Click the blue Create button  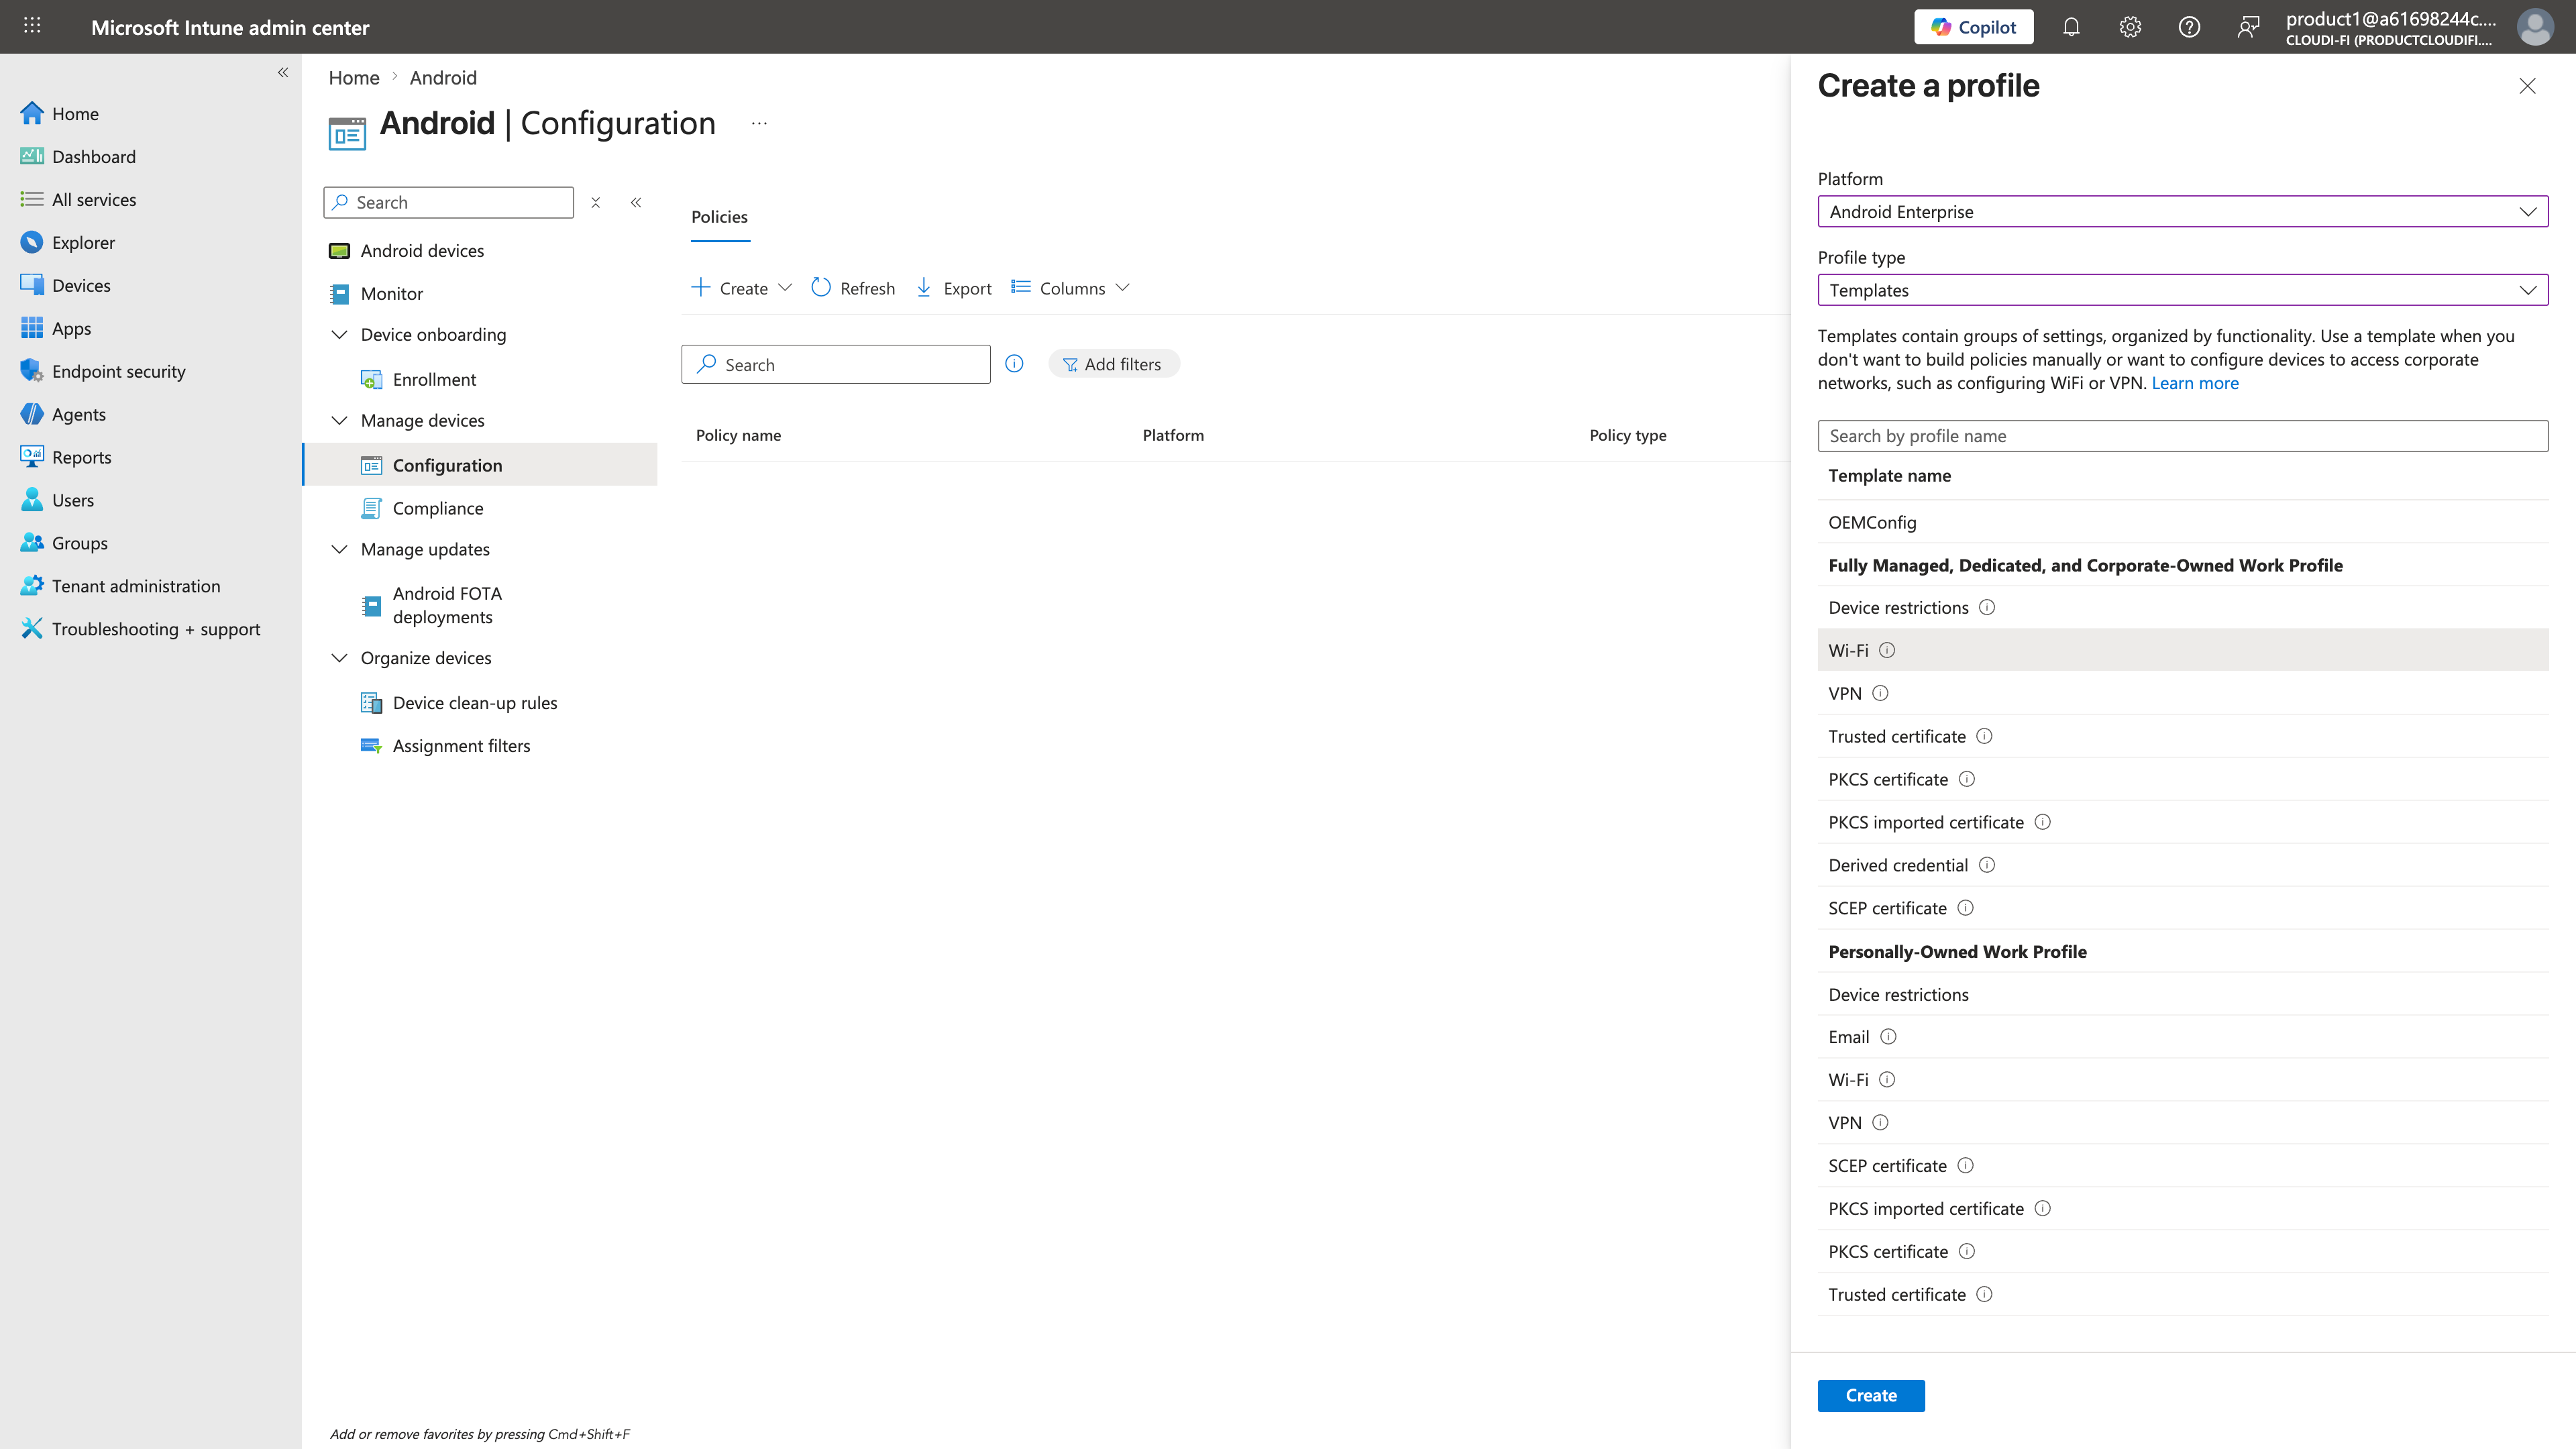click(1871, 1396)
